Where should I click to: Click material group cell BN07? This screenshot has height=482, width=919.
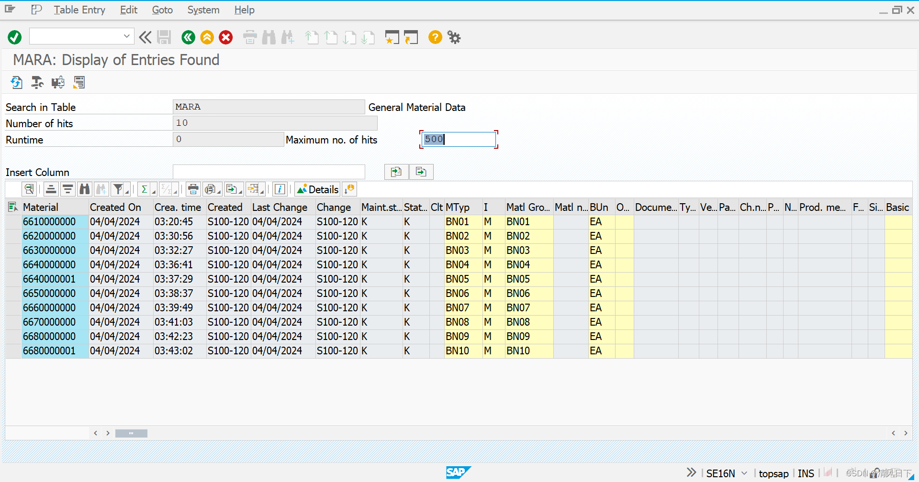click(x=529, y=307)
